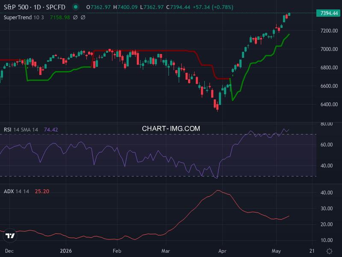Click the low price value after L

[153, 7]
